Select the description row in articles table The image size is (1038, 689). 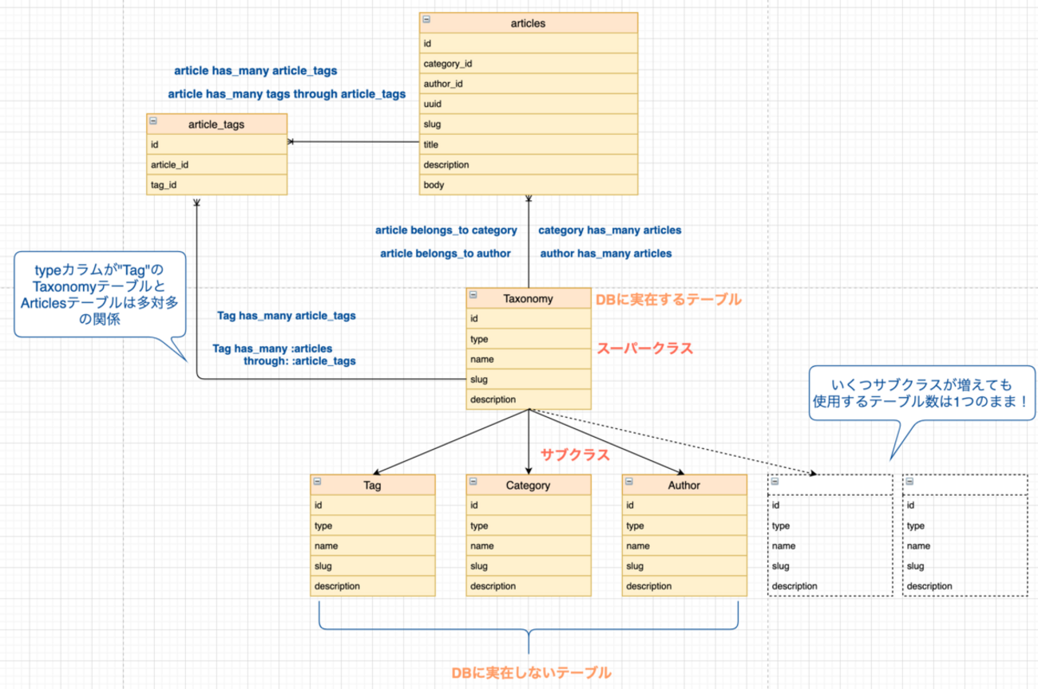click(529, 165)
